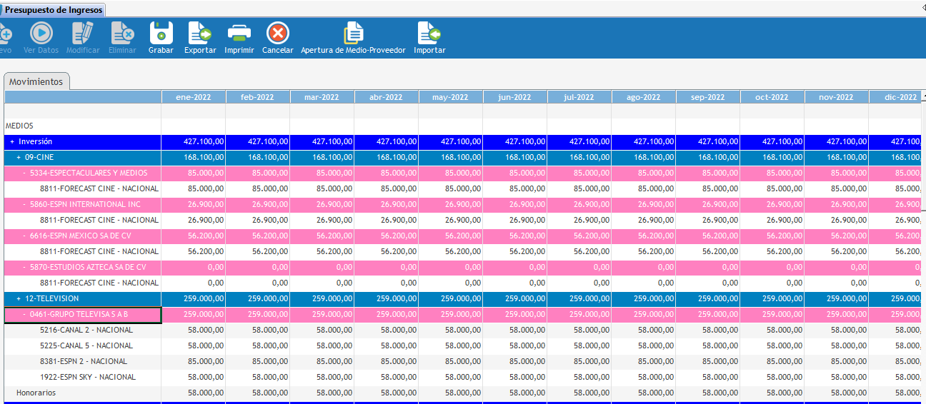Select the Honorarios row label
Image resolution: width=926 pixels, height=404 pixels.
(x=36, y=393)
